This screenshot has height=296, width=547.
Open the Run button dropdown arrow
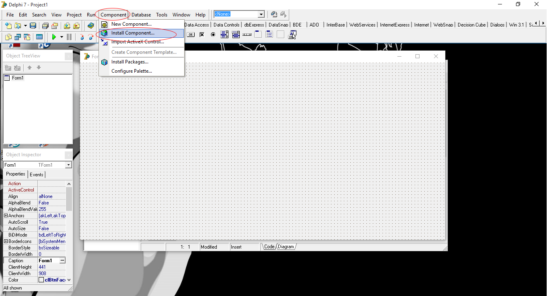[x=62, y=37]
